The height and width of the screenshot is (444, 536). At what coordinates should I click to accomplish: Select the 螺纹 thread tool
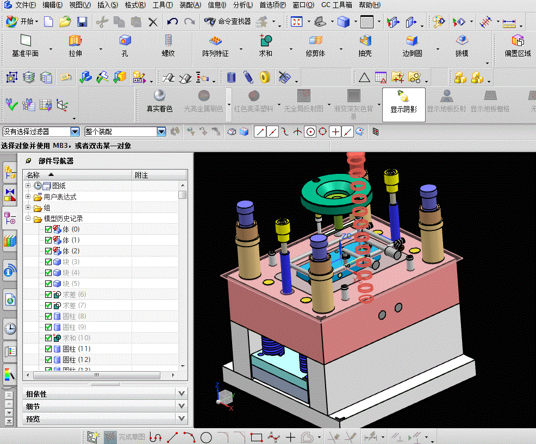[168, 46]
